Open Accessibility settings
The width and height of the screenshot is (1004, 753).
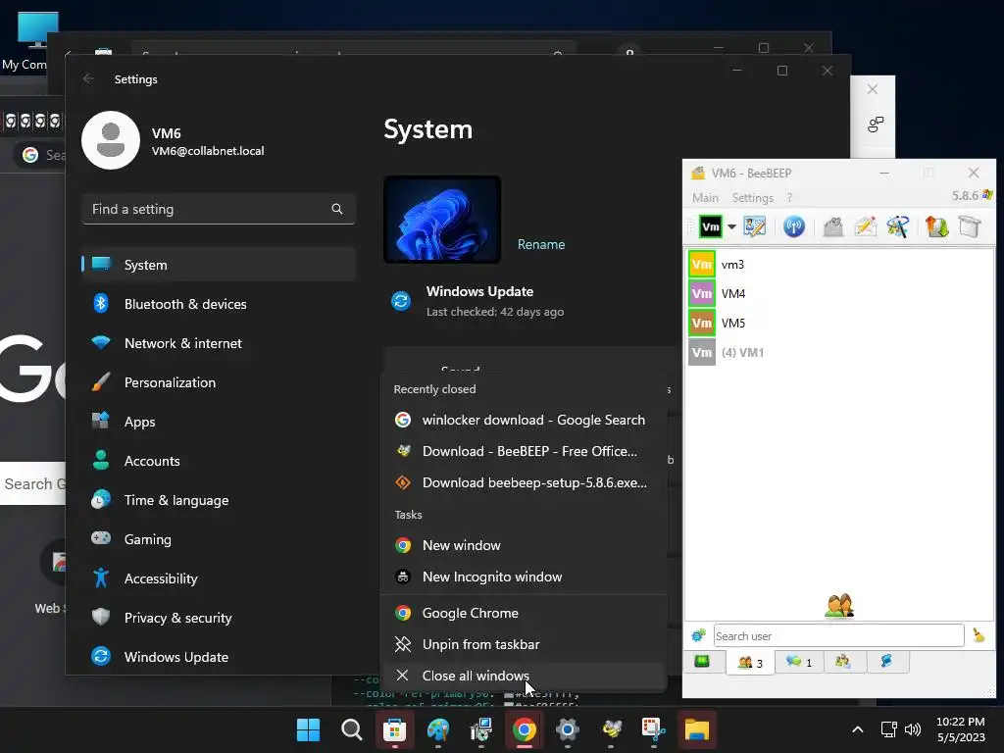click(x=219, y=578)
